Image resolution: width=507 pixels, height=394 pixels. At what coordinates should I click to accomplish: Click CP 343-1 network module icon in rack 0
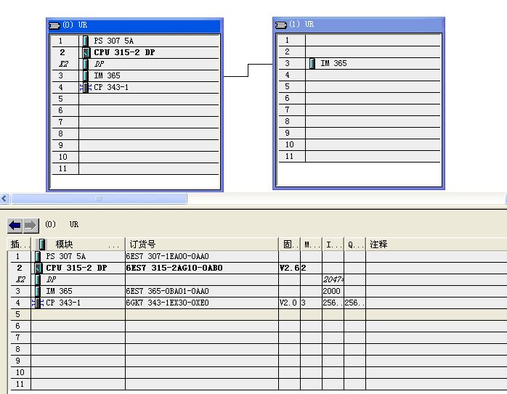86,87
